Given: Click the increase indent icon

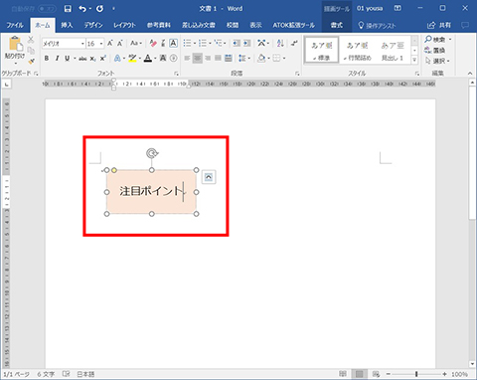Looking at the screenshot, I should [247, 43].
